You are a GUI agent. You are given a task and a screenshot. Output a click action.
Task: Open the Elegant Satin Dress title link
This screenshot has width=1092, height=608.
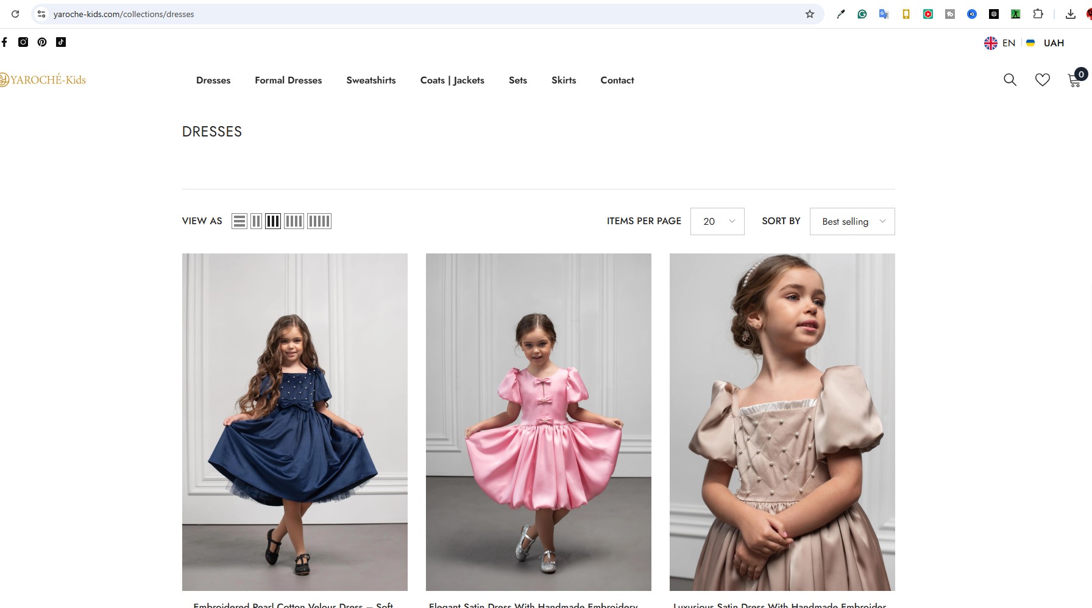[533, 605]
